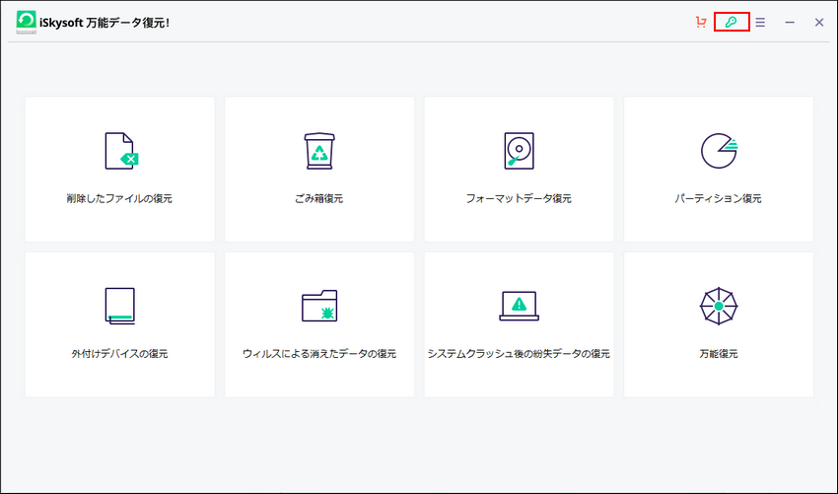Open the hamburger menu in title bar

[x=760, y=22]
